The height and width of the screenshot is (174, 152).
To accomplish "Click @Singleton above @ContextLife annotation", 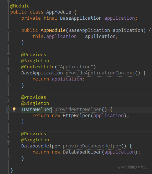I will click(35, 61).
